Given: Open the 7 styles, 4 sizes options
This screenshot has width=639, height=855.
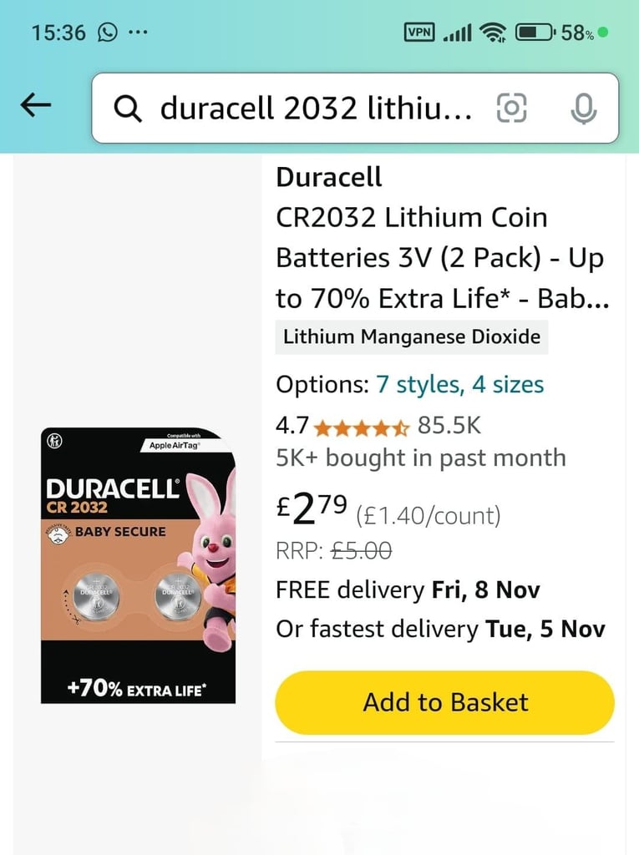Looking at the screenshot, I should [460, 384].
